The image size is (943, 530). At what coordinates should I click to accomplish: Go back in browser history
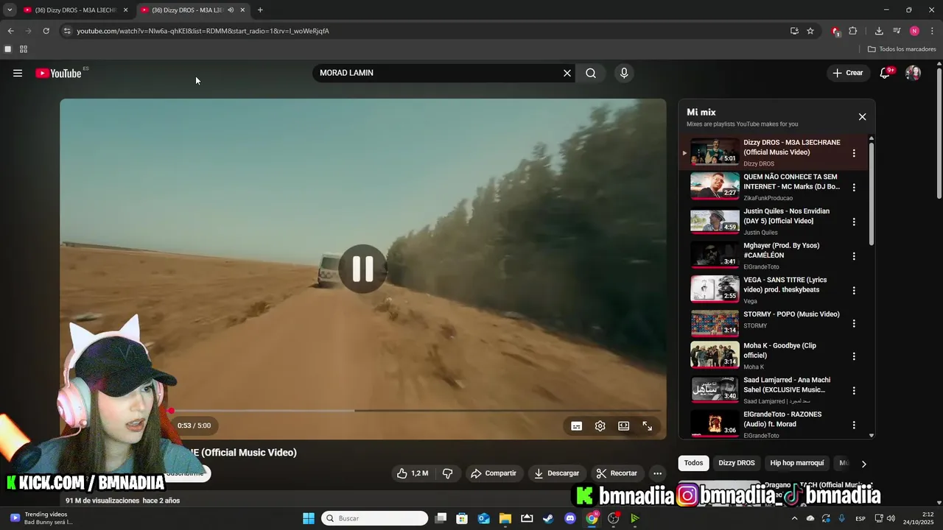[10, 31]
